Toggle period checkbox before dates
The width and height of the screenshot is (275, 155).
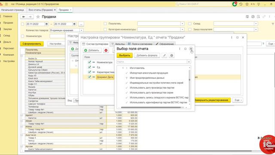pyautogui.click(x=22, y=24)
